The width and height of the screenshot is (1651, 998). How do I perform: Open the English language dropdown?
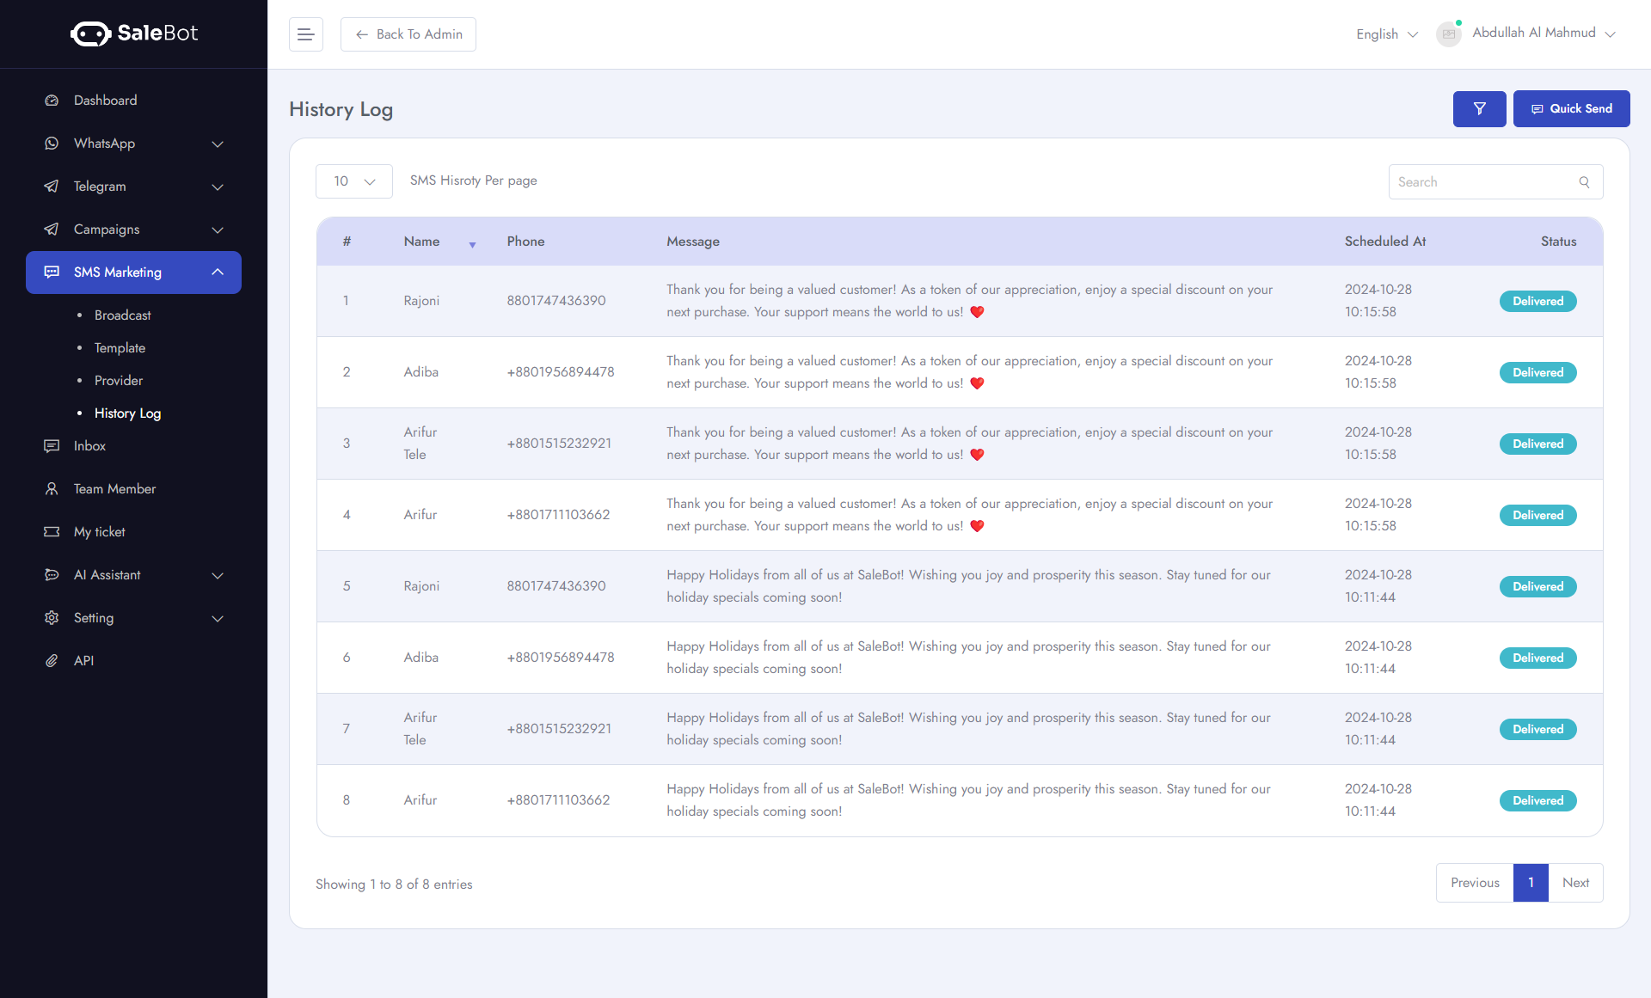[x=1386, y=34]
